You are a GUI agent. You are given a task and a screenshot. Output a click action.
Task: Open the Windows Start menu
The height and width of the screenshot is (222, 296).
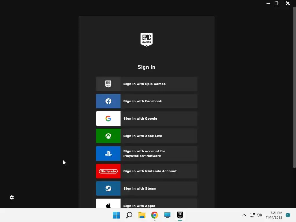116,215
